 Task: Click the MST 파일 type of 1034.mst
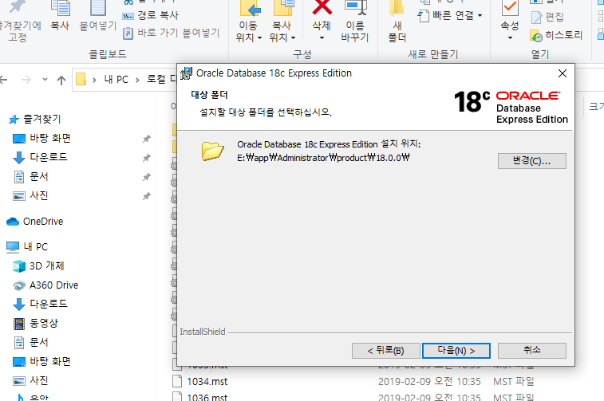514,382
